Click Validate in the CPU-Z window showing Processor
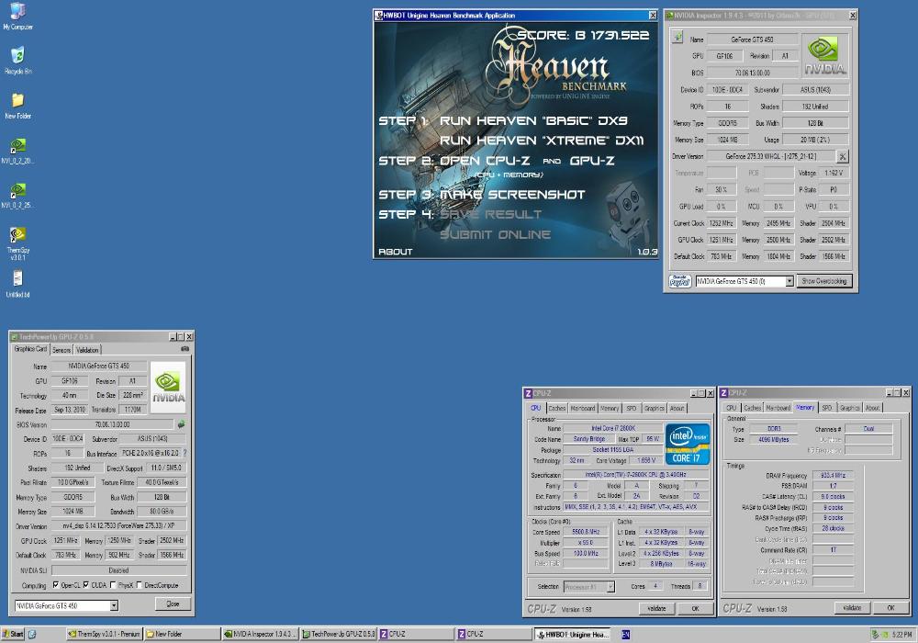 (656, 608)
